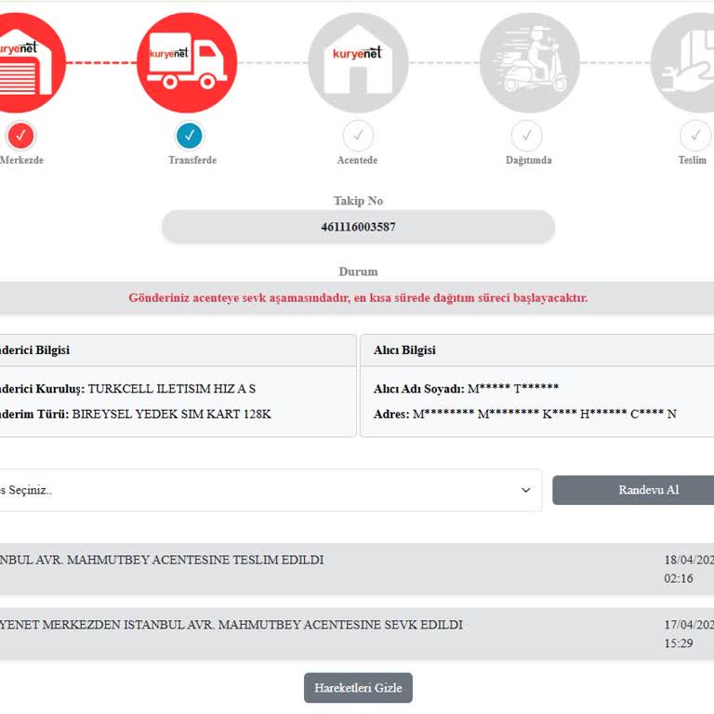This screenshot has width=714, height=714.
Task: Click the Transferde step label
Action: coord(192,160)
